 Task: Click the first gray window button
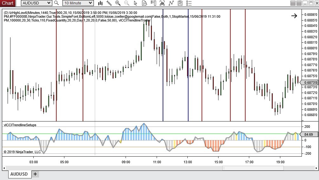pyautogui.click(x=293, y=3)
